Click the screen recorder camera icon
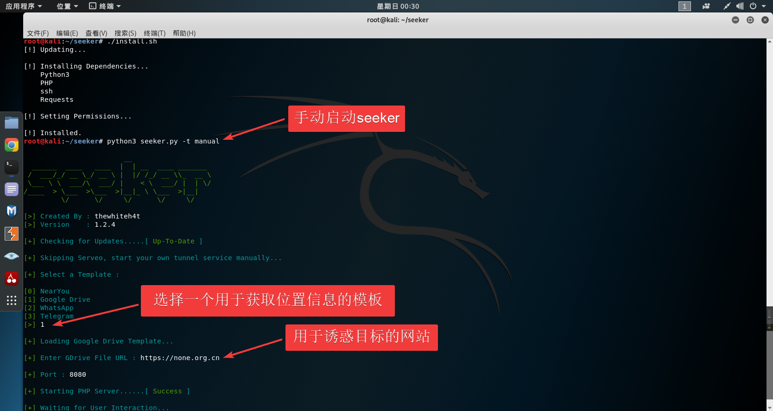773x411 pixels. point(706,6)
